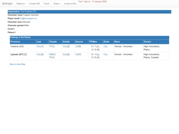Expand the Regions dropdown menu
This screenshot has height=134, width=179.
point(21,4)
